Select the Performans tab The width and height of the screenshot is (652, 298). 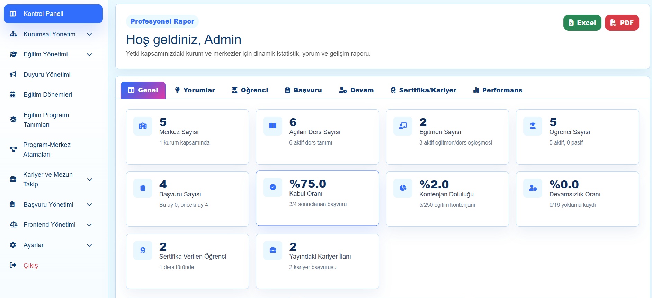[498, 90]
